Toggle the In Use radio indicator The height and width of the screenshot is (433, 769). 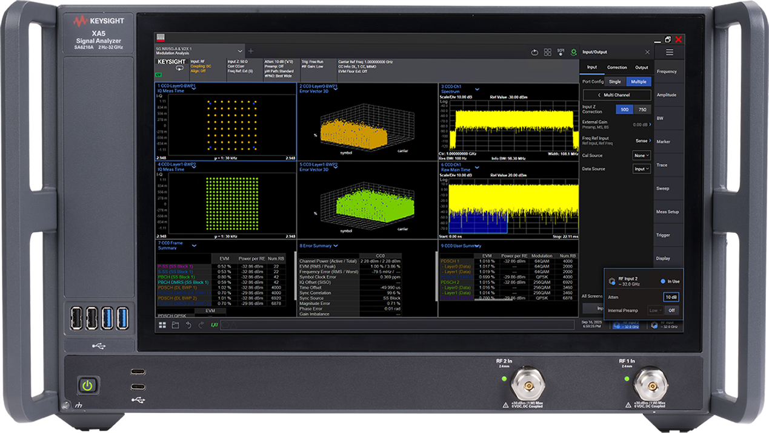[662, 281]
